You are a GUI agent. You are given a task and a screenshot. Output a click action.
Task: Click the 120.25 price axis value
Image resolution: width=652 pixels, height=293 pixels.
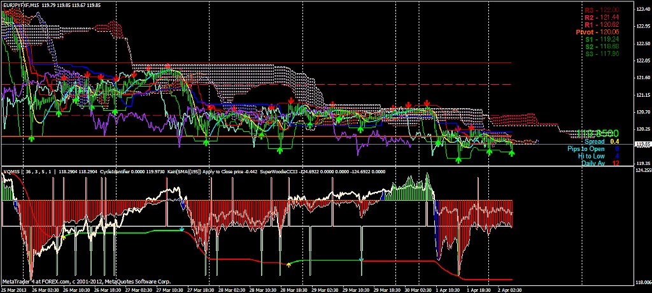643,129
